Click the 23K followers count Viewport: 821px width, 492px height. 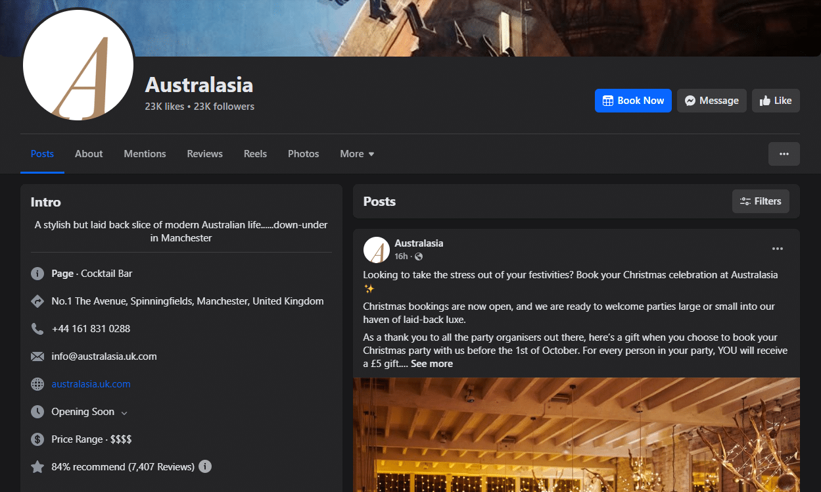(x=224, y=107)
